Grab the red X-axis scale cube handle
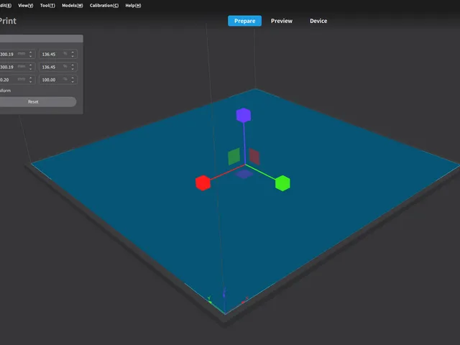The image size is (460, 345). pos(203,183)
